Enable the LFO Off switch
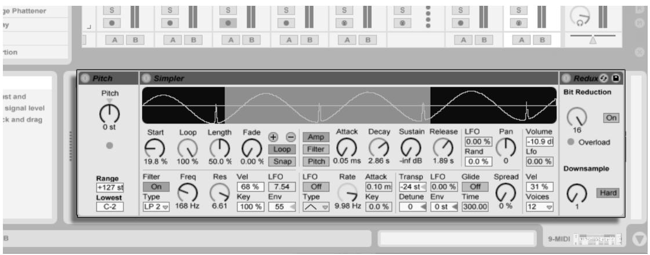Viewport: 650px width, 255px height. click(x=316, y=187)
